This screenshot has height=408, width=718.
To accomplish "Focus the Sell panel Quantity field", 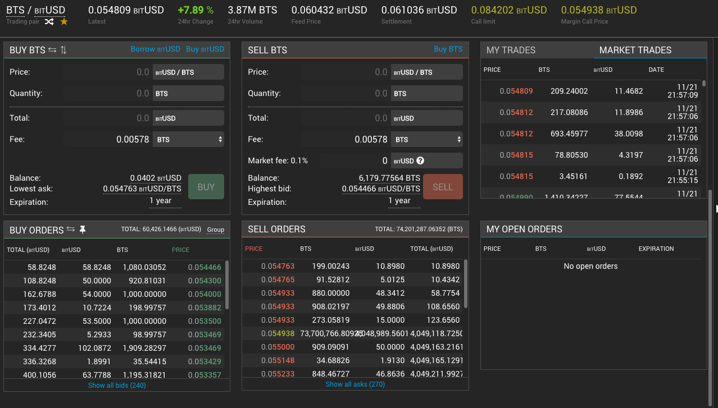I will click(346, 93).
